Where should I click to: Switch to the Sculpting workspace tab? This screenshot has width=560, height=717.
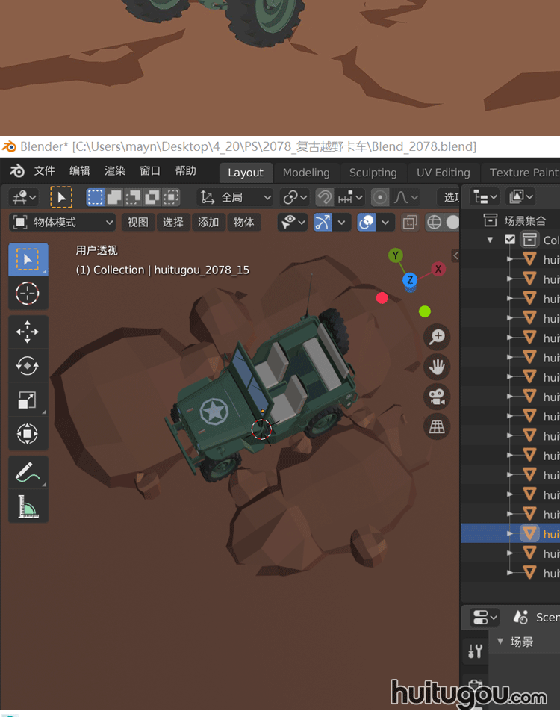click(373, 172)
